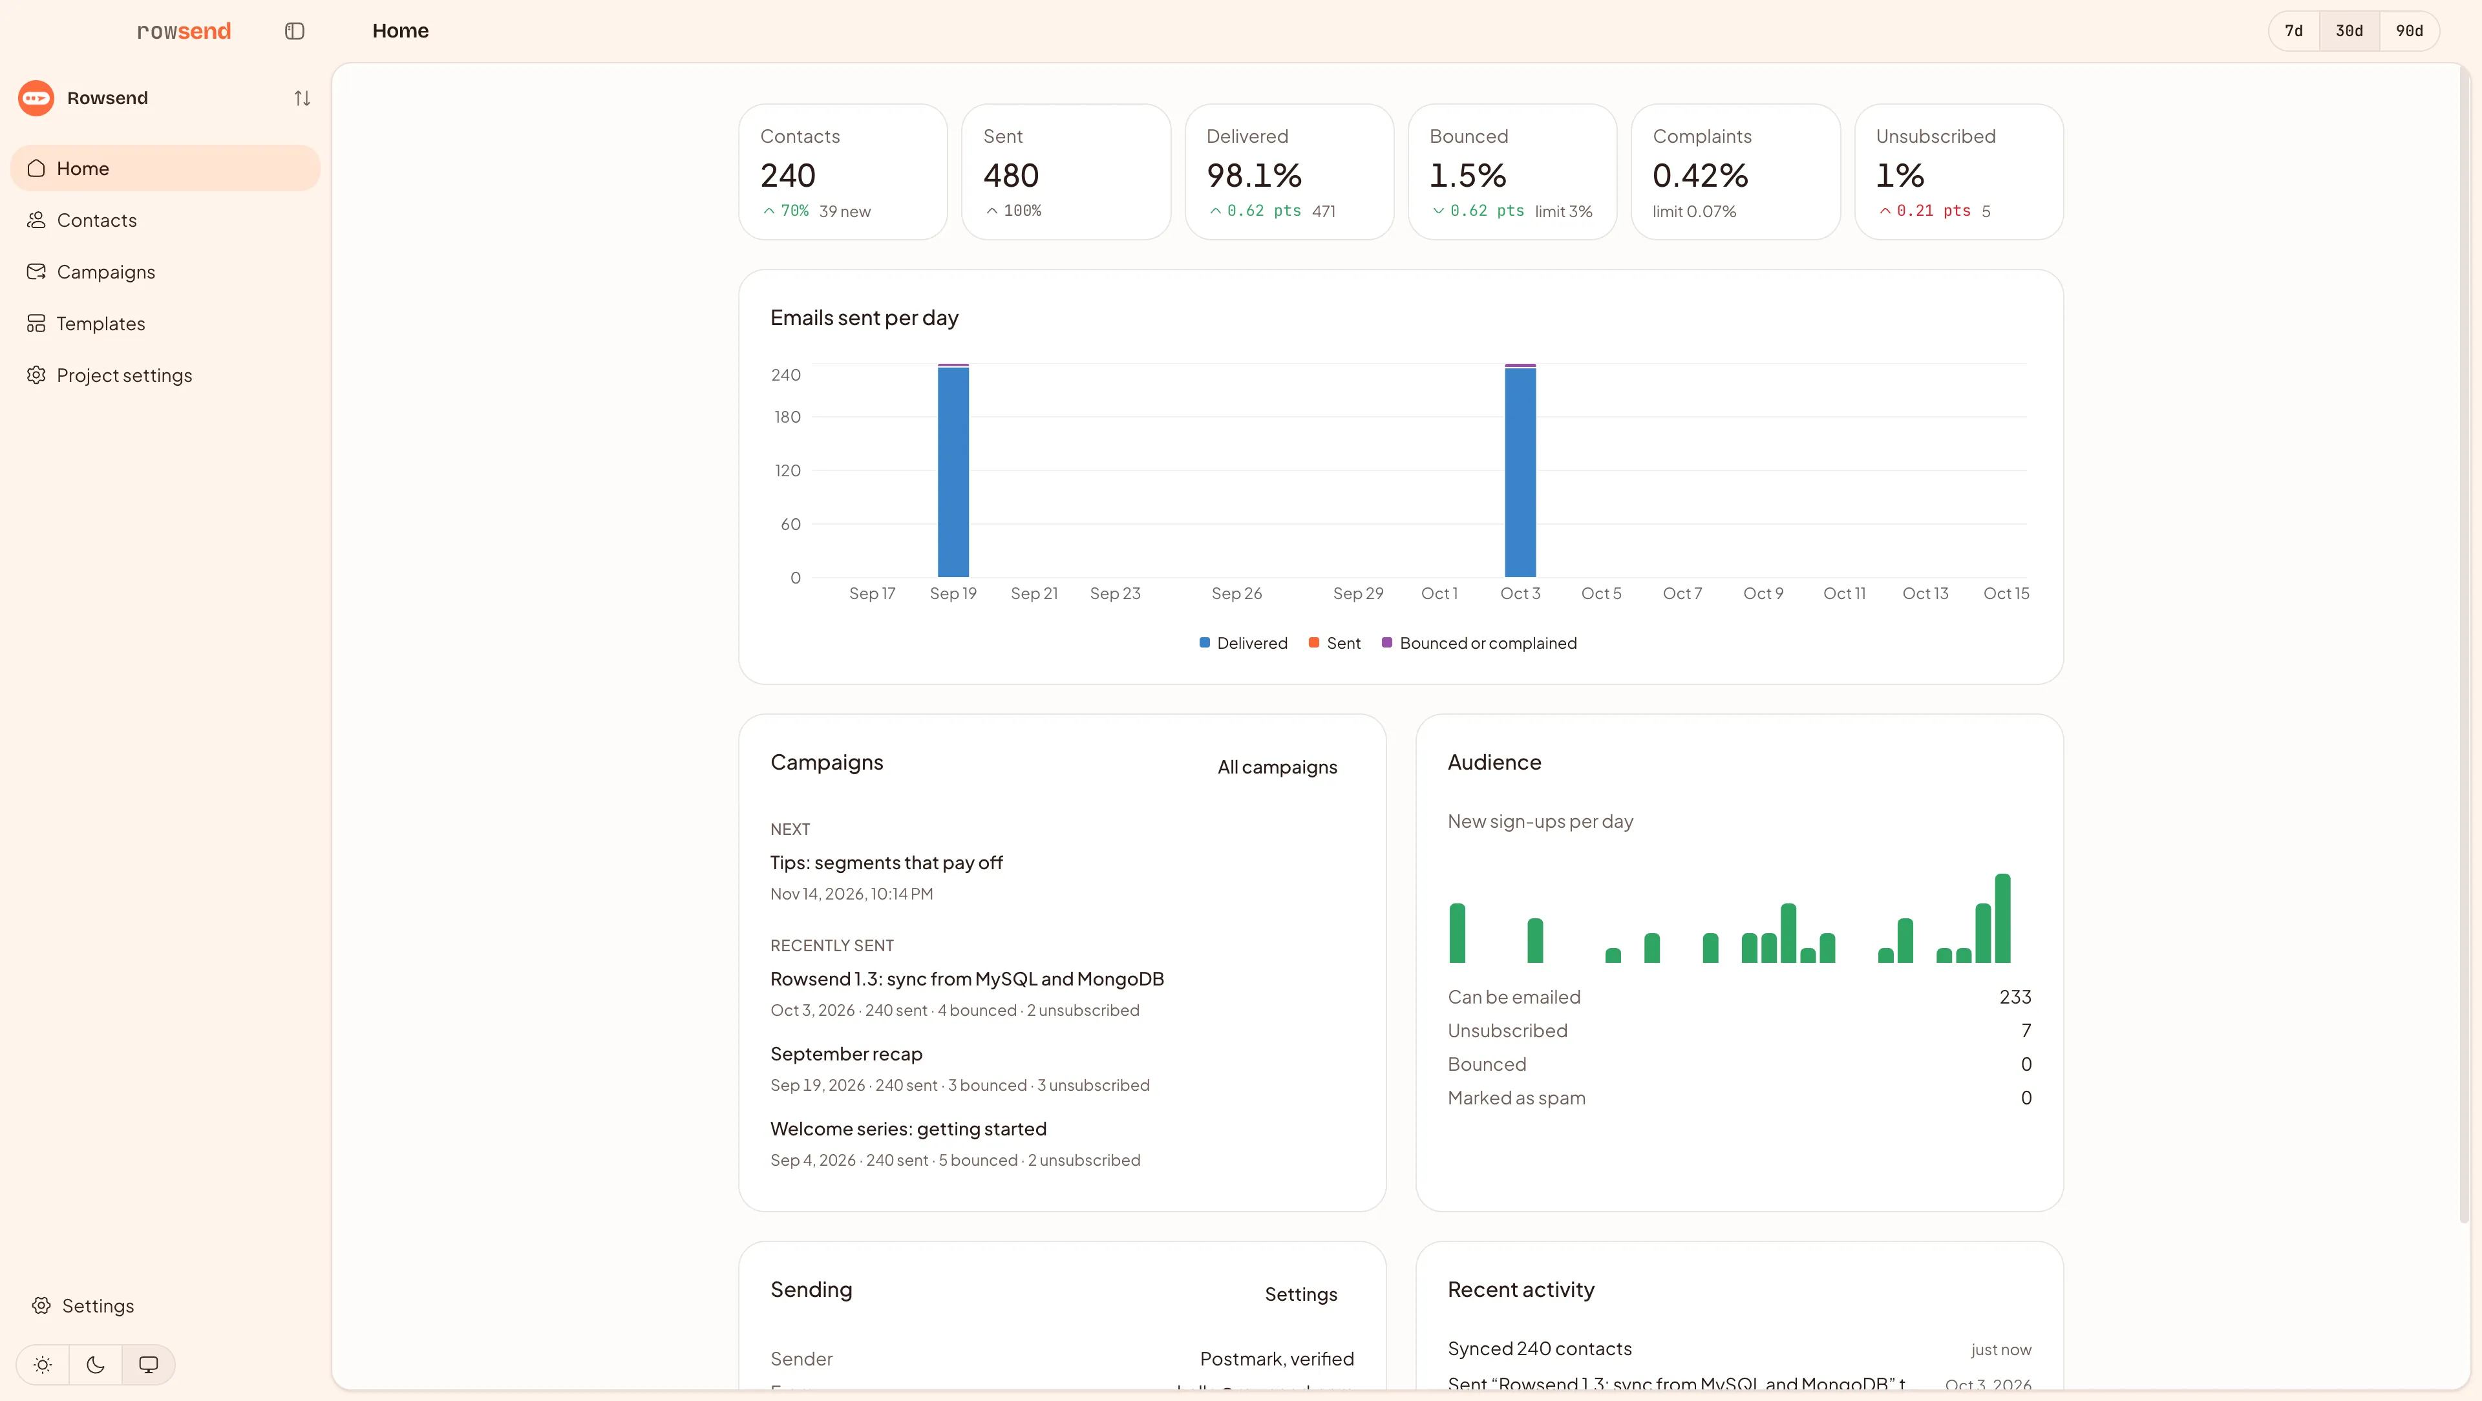The image size is (2482, 1401).
Task: Click the Project settings gear icon
Action: [x=37, y=376]
